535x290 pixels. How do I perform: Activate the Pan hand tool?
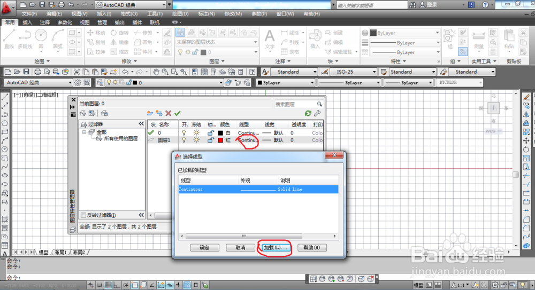(x=156, y=72)
